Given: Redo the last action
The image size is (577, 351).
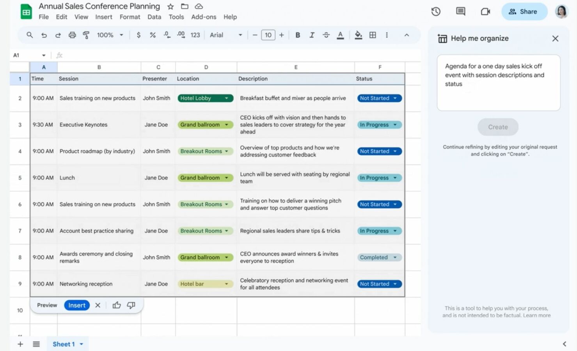Looking at the screenshot, I should [58, 35].
